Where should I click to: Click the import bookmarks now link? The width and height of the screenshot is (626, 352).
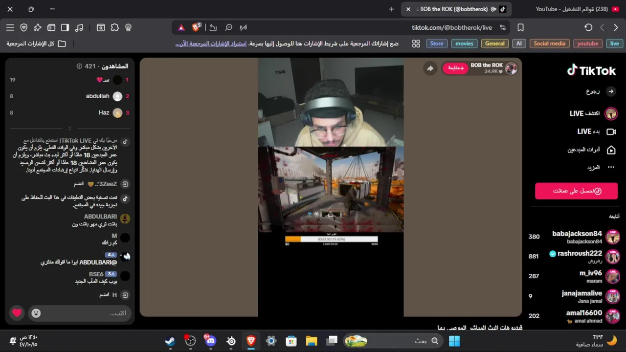click(x=210, y=44)
